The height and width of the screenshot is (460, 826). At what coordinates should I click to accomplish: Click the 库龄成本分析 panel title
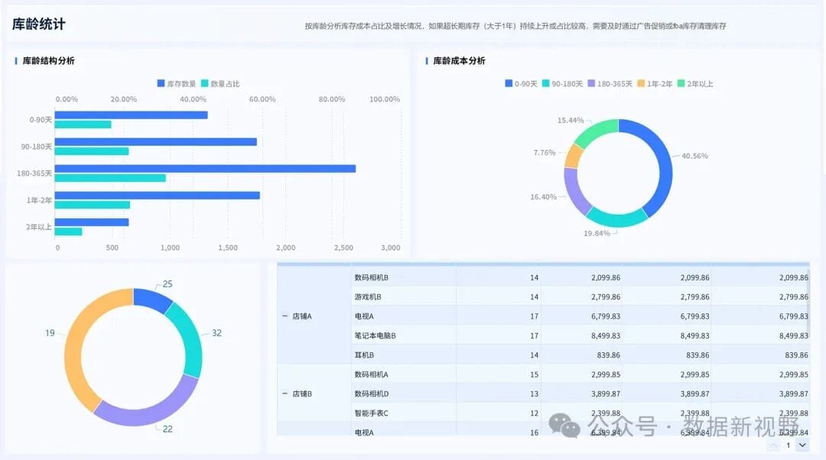click(x=460, y=61)
